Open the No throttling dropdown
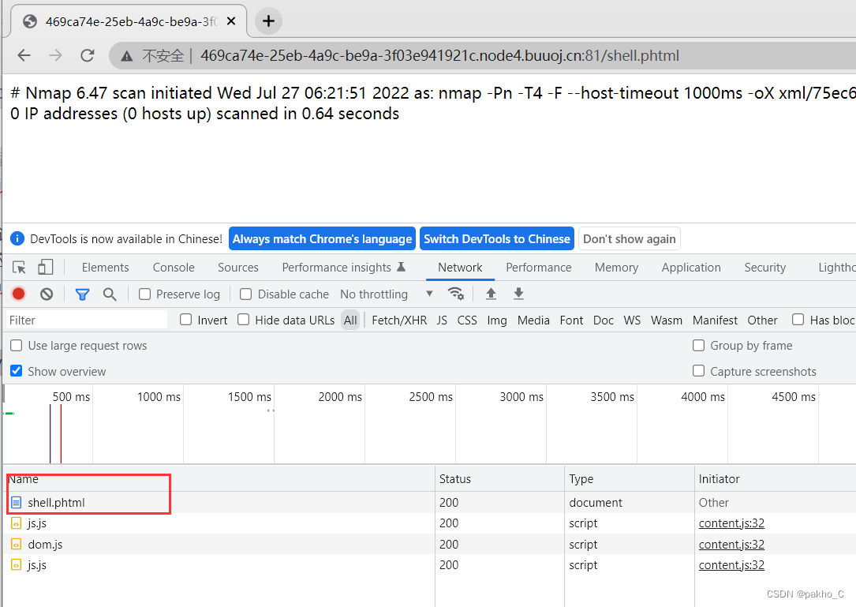 [387, 294]
